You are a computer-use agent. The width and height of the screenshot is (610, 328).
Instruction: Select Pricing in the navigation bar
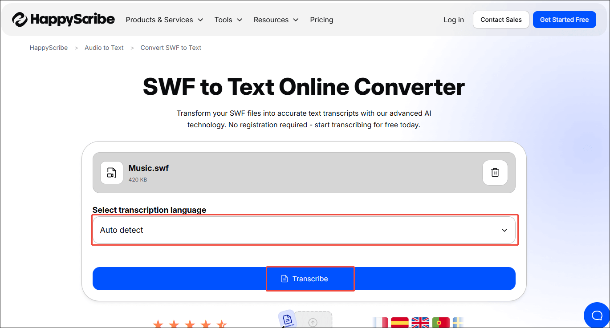click(321, 20)
